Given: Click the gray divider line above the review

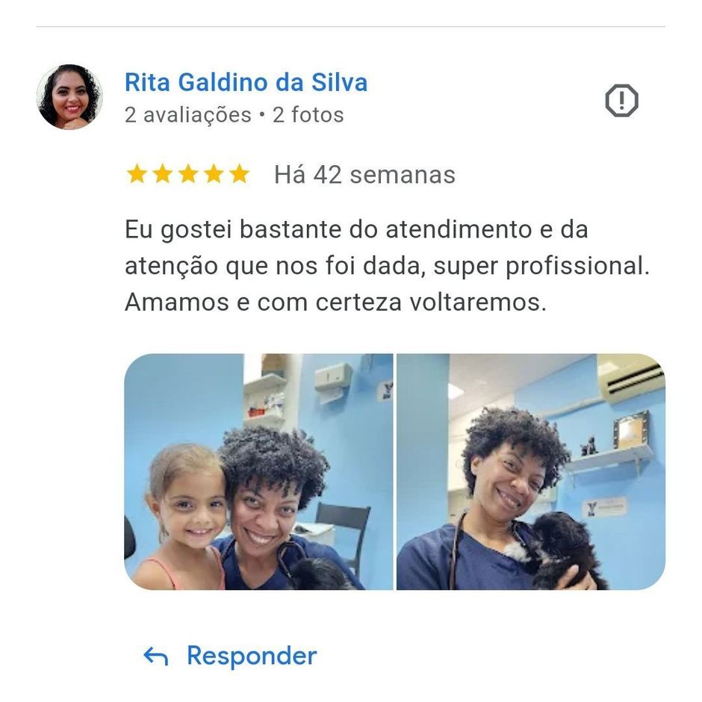Looking at the screenshot, I should [350, 26].
